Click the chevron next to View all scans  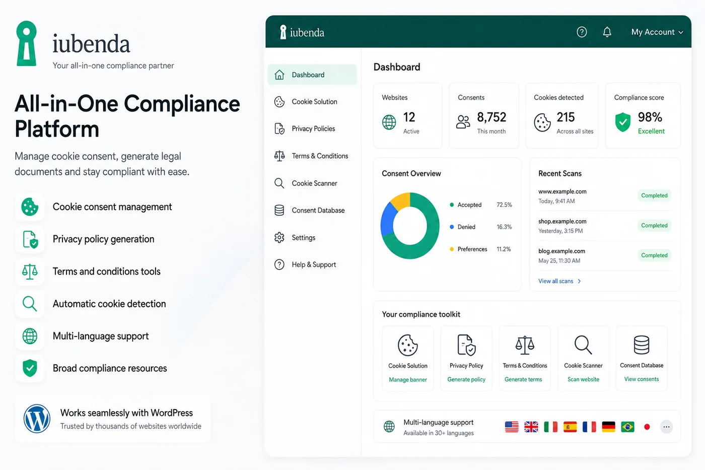[x=579, y=281]
